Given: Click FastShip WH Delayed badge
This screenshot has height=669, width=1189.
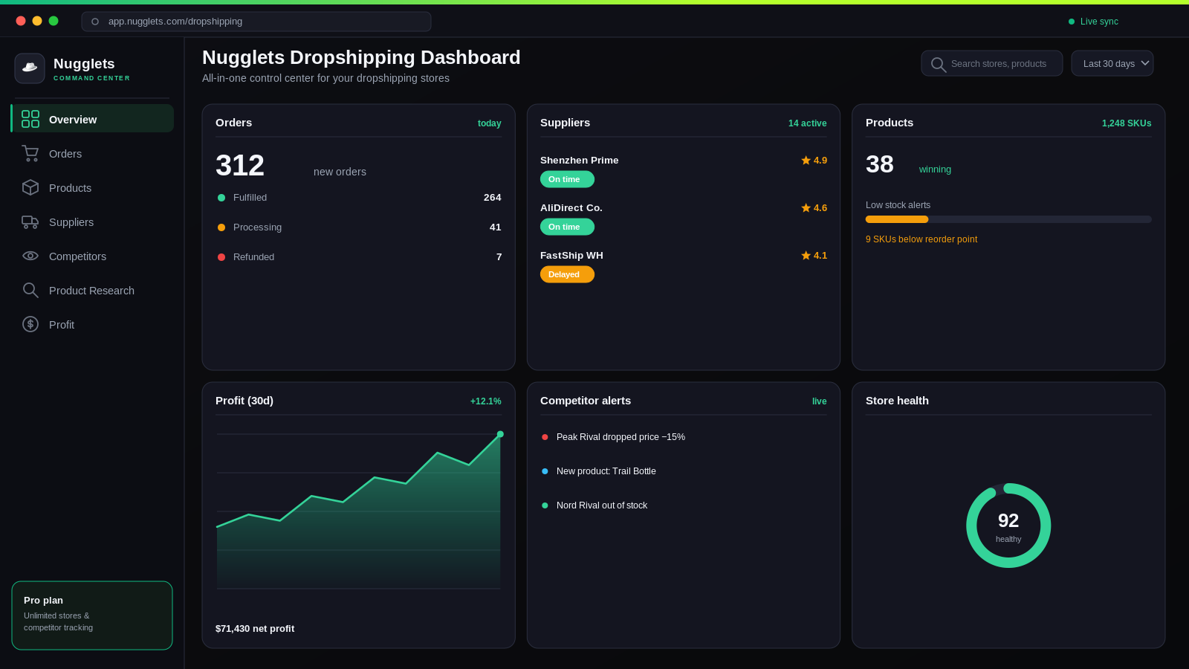Looking at the screenshot, I should pos(567,274).
